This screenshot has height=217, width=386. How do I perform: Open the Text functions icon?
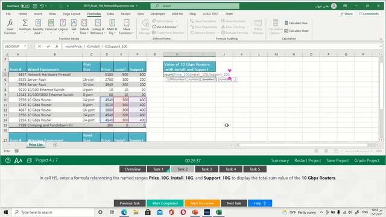[74, 23]
